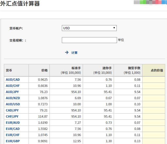
Task: Select CAD/JPY price 79.21
Action: pos(44,110)
